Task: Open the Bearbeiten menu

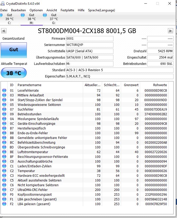Action: [x=18, y=10]
